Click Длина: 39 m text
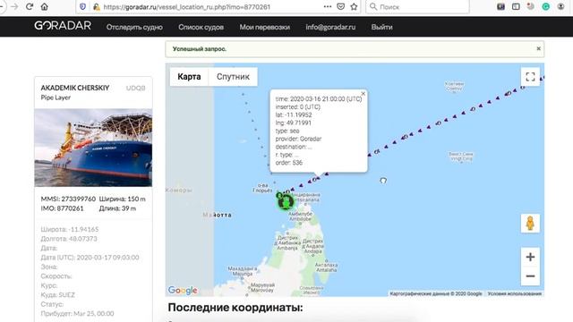This screenshot has height=322, width=573. pos(117,208)
